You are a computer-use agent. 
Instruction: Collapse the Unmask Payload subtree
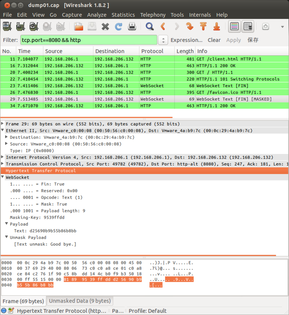click(6, 237)
